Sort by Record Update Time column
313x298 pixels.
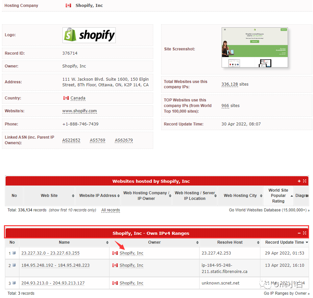(x=284, y=242)
